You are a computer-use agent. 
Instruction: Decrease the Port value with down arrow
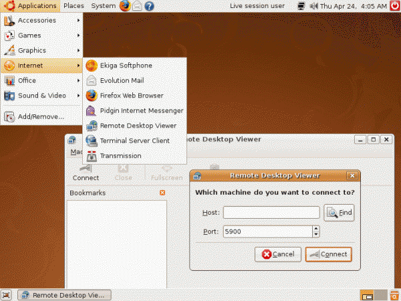pyautogui.click(x=316, y=235)
